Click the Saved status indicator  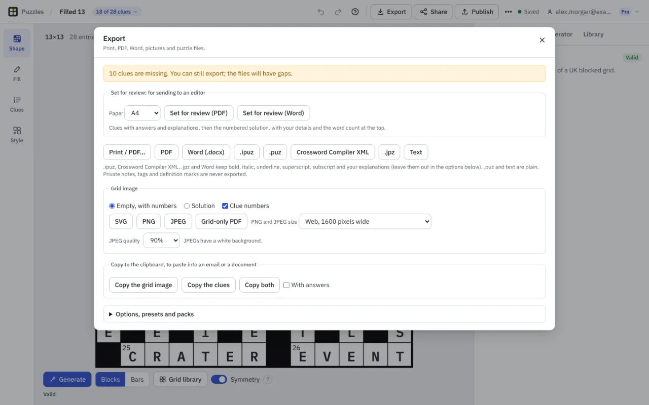(x=528, y=12)
